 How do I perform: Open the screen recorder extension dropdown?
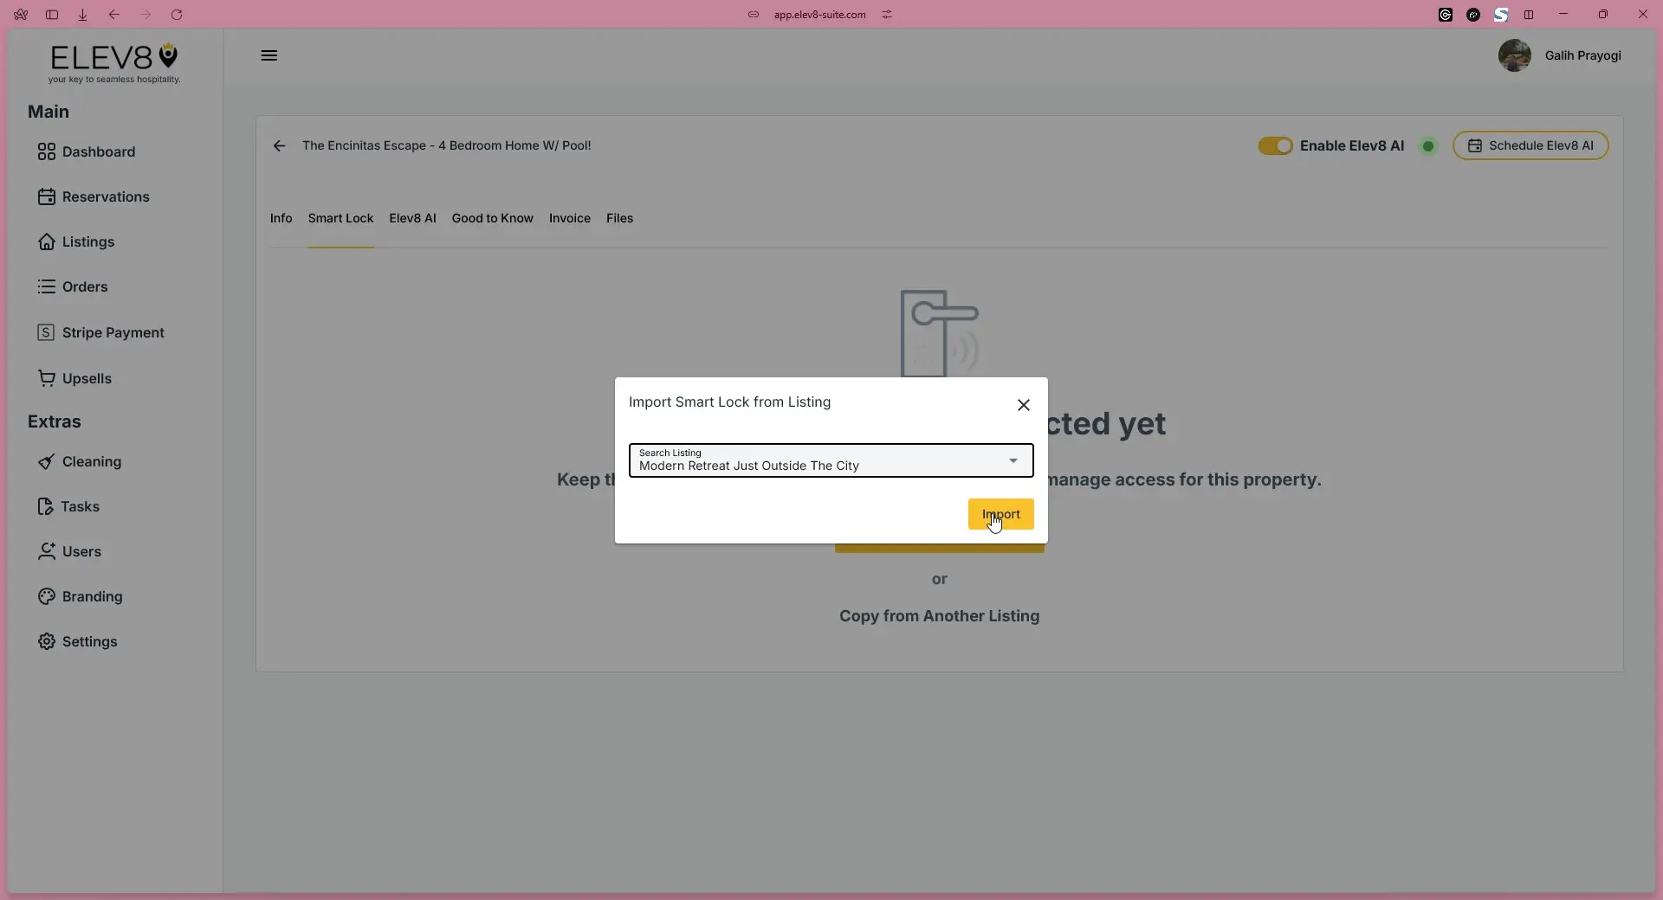[x=1475, y=15]
